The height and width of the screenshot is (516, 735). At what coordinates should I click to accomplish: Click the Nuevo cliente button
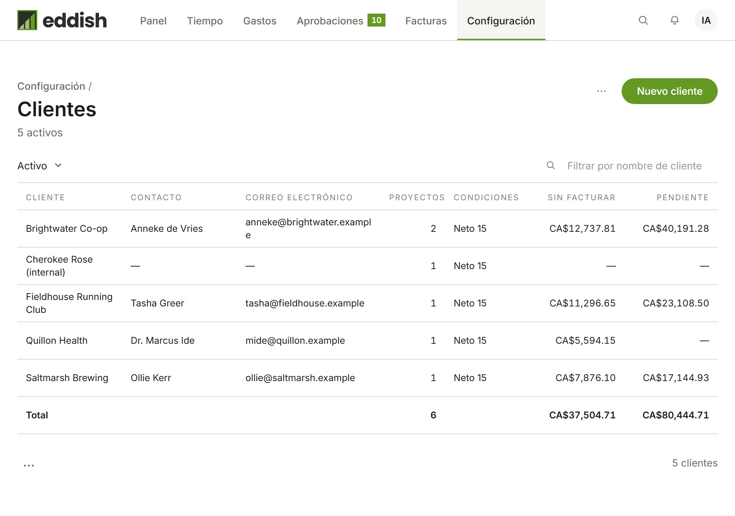669,91
